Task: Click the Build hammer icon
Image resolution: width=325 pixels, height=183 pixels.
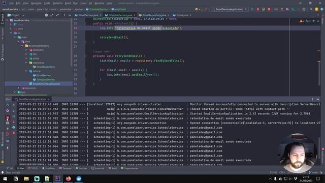Action: click(206, 9)
